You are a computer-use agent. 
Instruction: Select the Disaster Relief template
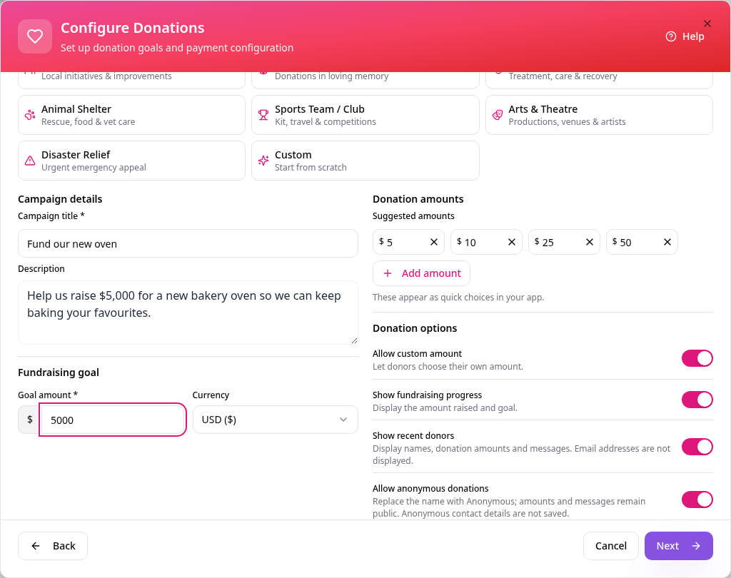point(131,161)
